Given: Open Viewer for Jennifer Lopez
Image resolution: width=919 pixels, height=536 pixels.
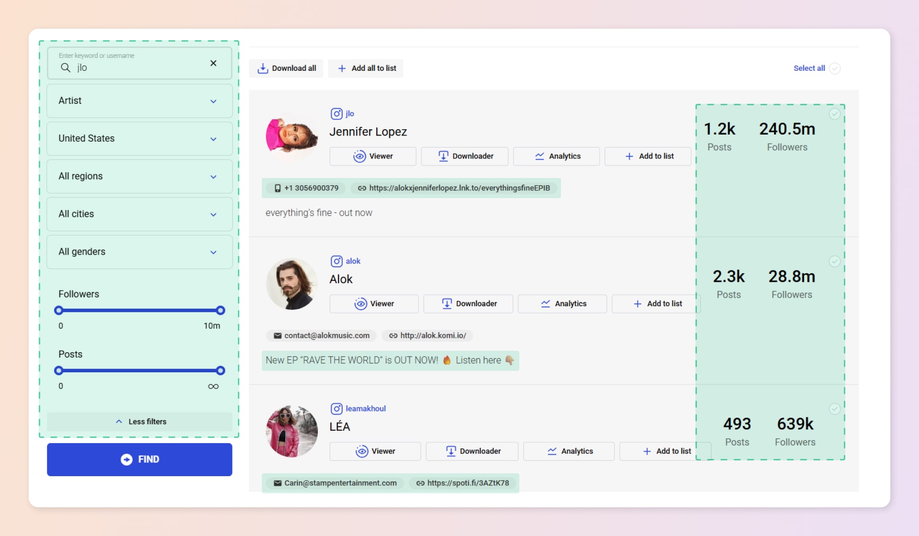Looking at the screenshot, I should [x=373, y=156].
